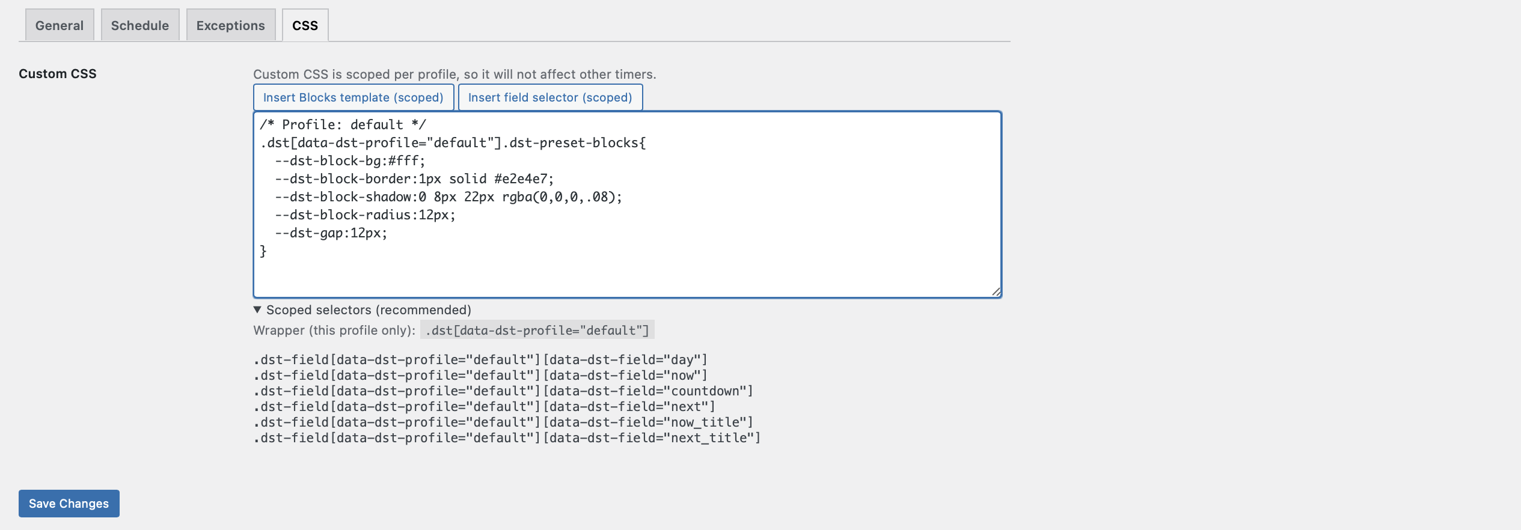Click the data-dst-field="next" selector line

pos(483,406)
